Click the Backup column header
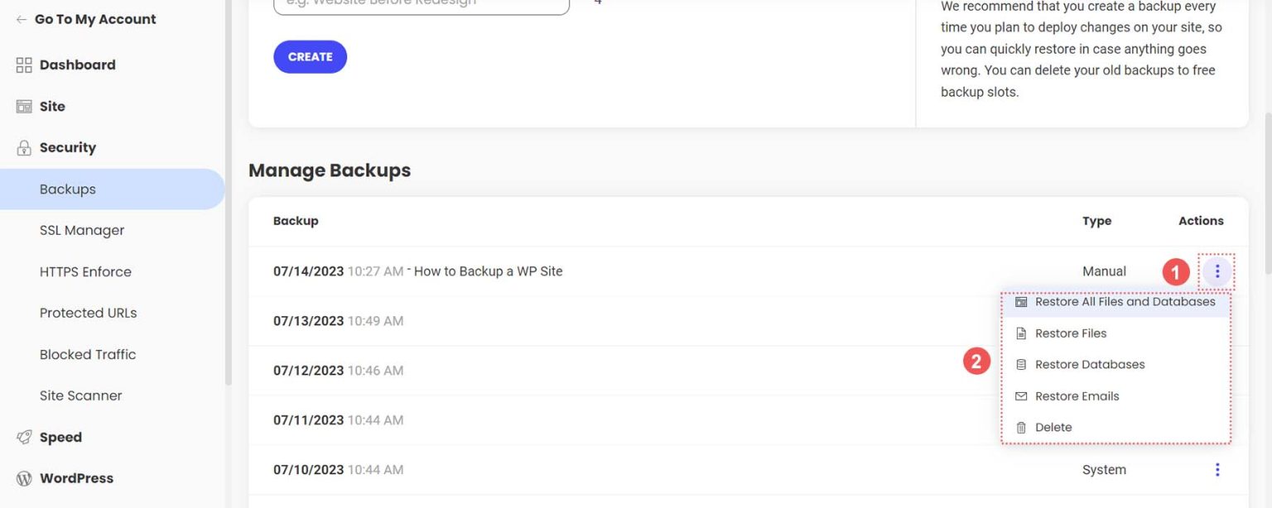 click(296, 221)
